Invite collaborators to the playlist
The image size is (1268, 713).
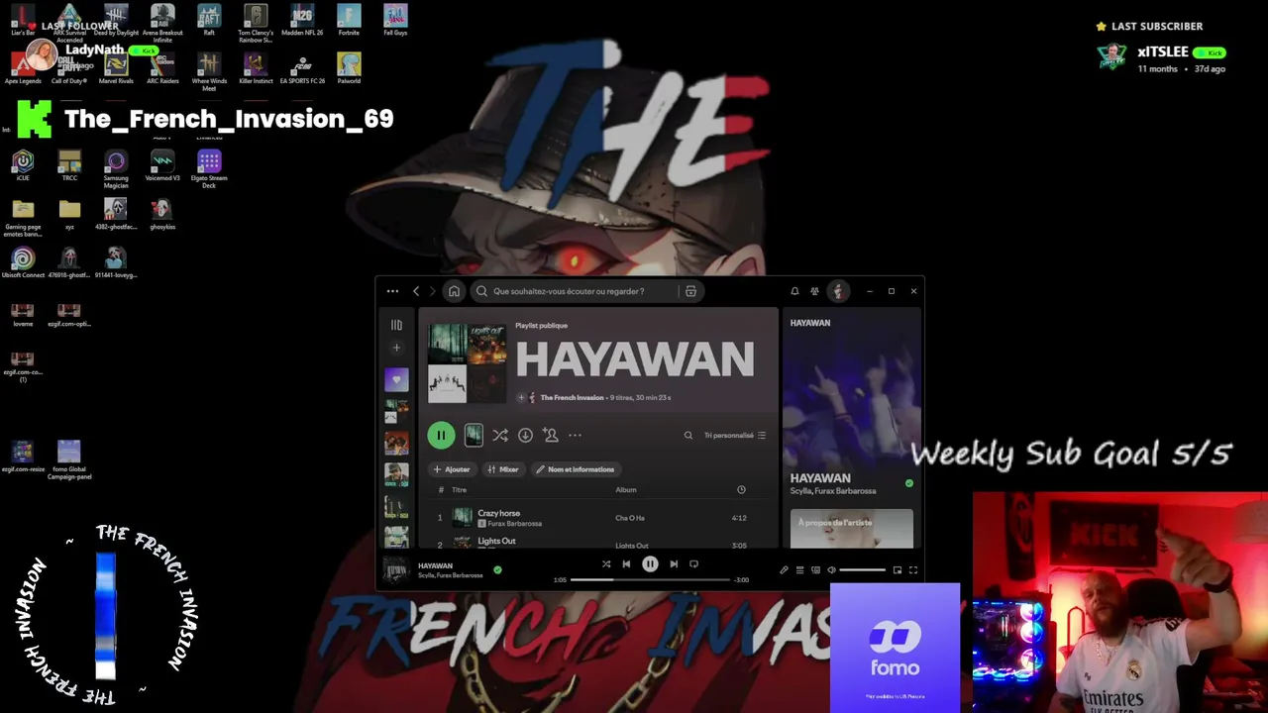[x=551, y=435]
